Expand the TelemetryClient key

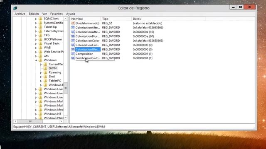click(36, 31)
